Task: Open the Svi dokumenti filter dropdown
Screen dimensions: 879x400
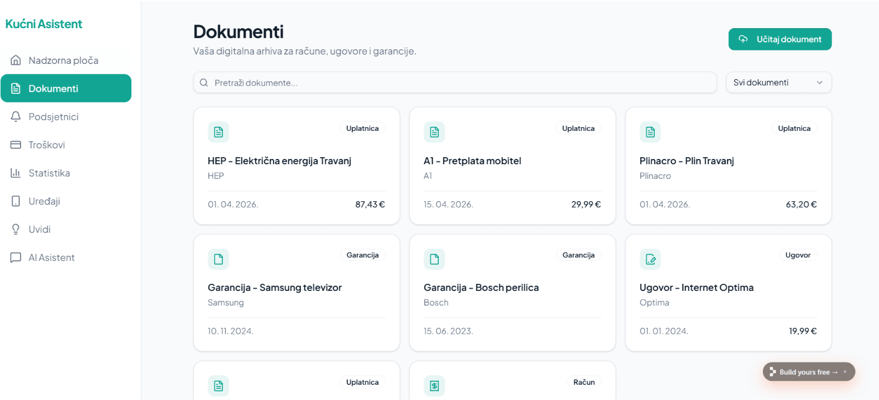Action: [779, 83]
